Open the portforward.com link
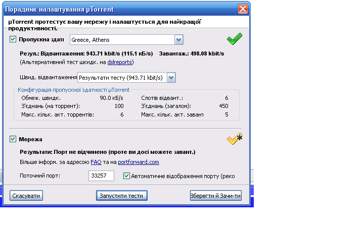Viewport: 364px width, 227px height. (139, 162)
